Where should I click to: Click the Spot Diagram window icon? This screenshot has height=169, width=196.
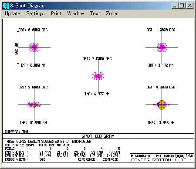point(6,6)
